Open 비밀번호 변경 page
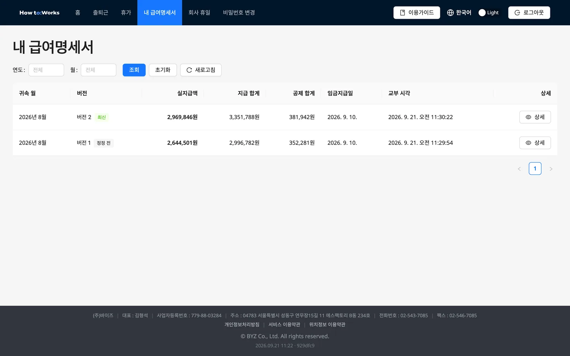Screen dimensions: 570x356 tap(239, 12)
